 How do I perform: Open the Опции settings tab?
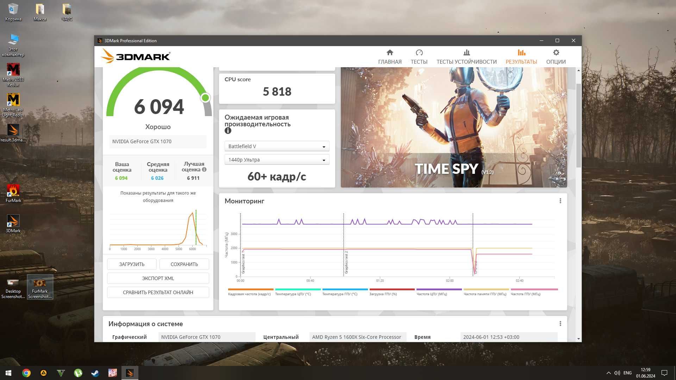[x=556, y=57]
